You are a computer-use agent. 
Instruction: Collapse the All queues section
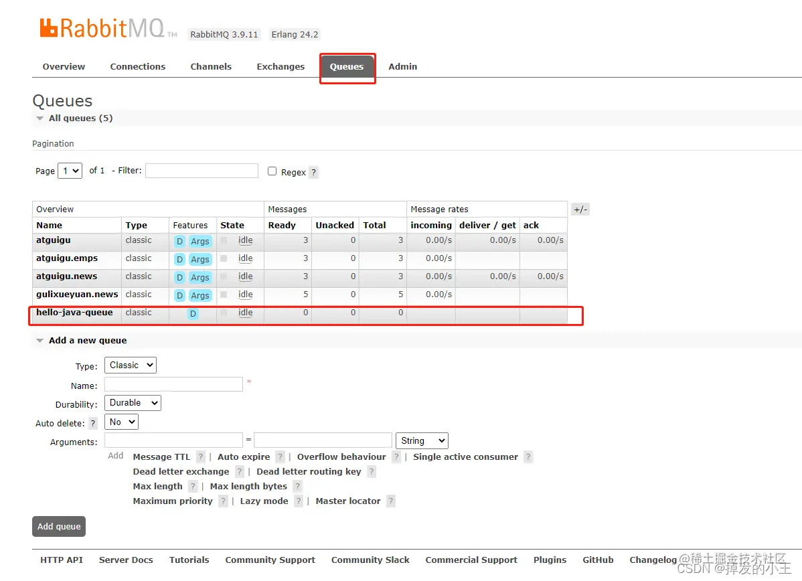(40, 118)
